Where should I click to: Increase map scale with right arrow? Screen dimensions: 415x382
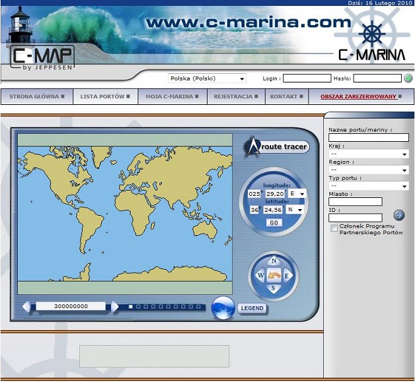pos(115,307)
